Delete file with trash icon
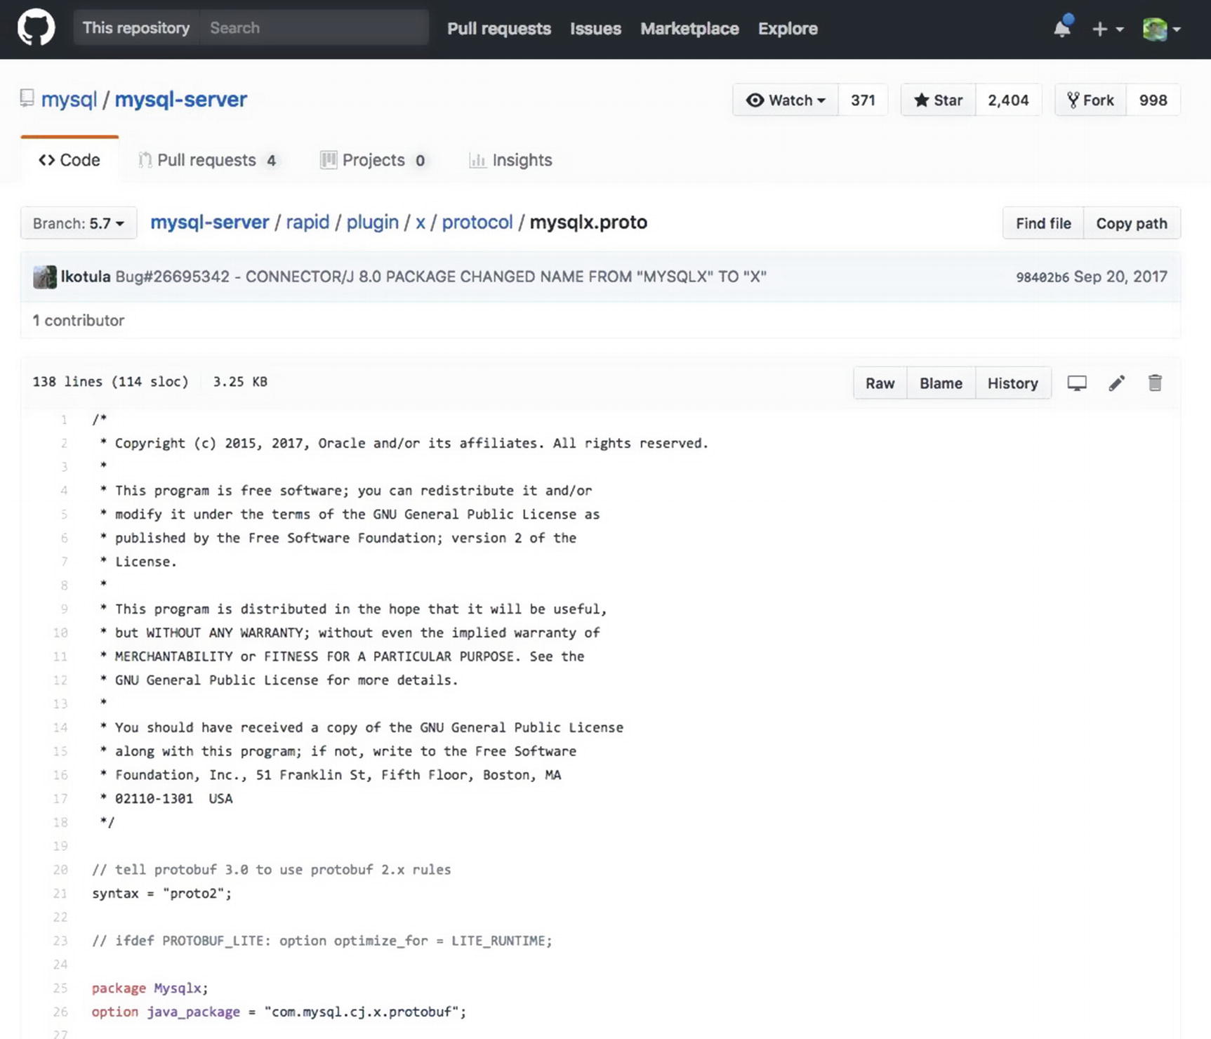This screenshot has height=1039, width=1211. (x=1155, y=383)
